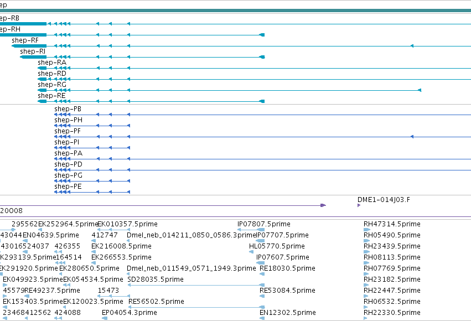The image size is (471, 321).
Task: Click shep-PA protein label
Action: 68,153
